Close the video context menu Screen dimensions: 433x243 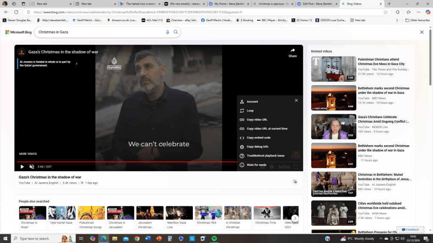point(296,100)
